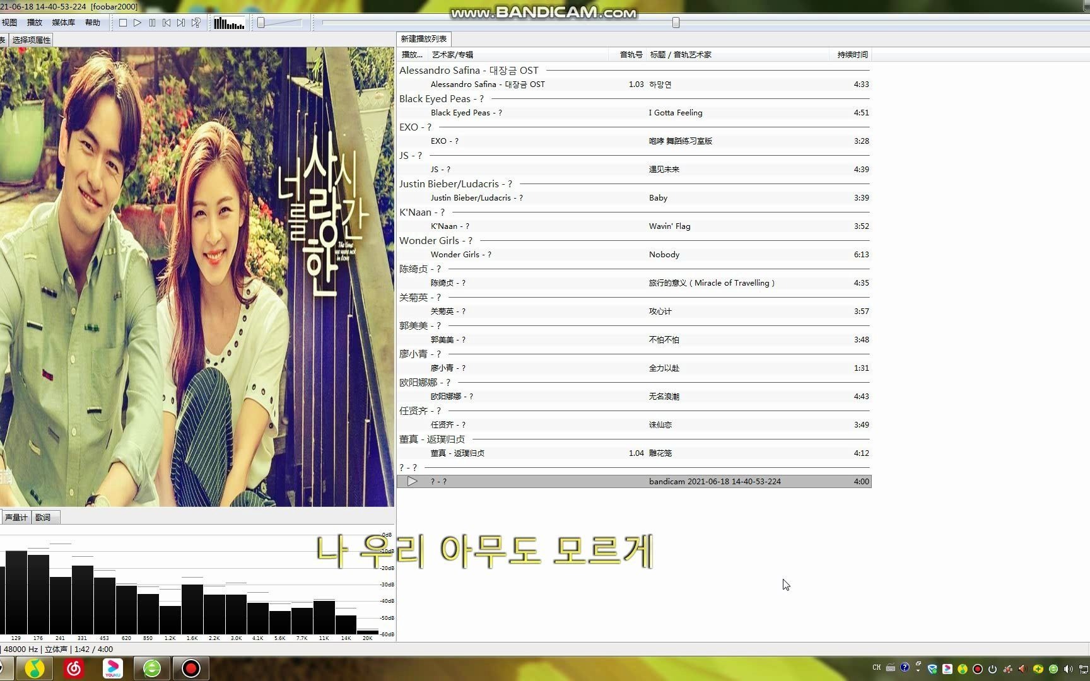Click the red record tray icon
1090x681 pixels.
(978, 669)
